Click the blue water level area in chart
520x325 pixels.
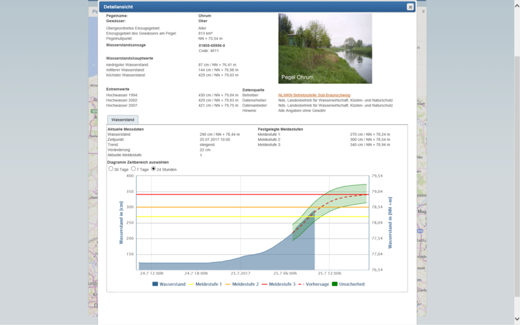point(260,257)
